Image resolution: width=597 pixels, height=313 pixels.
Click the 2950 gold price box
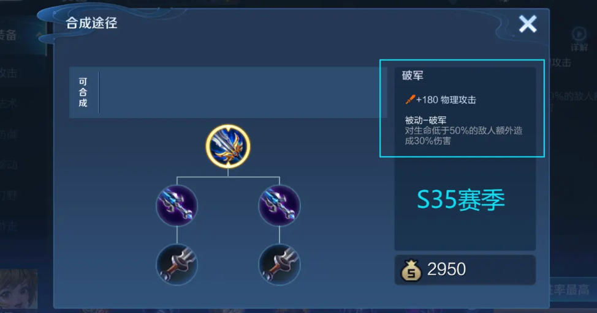pyautogui.click(x=465, y=270)
